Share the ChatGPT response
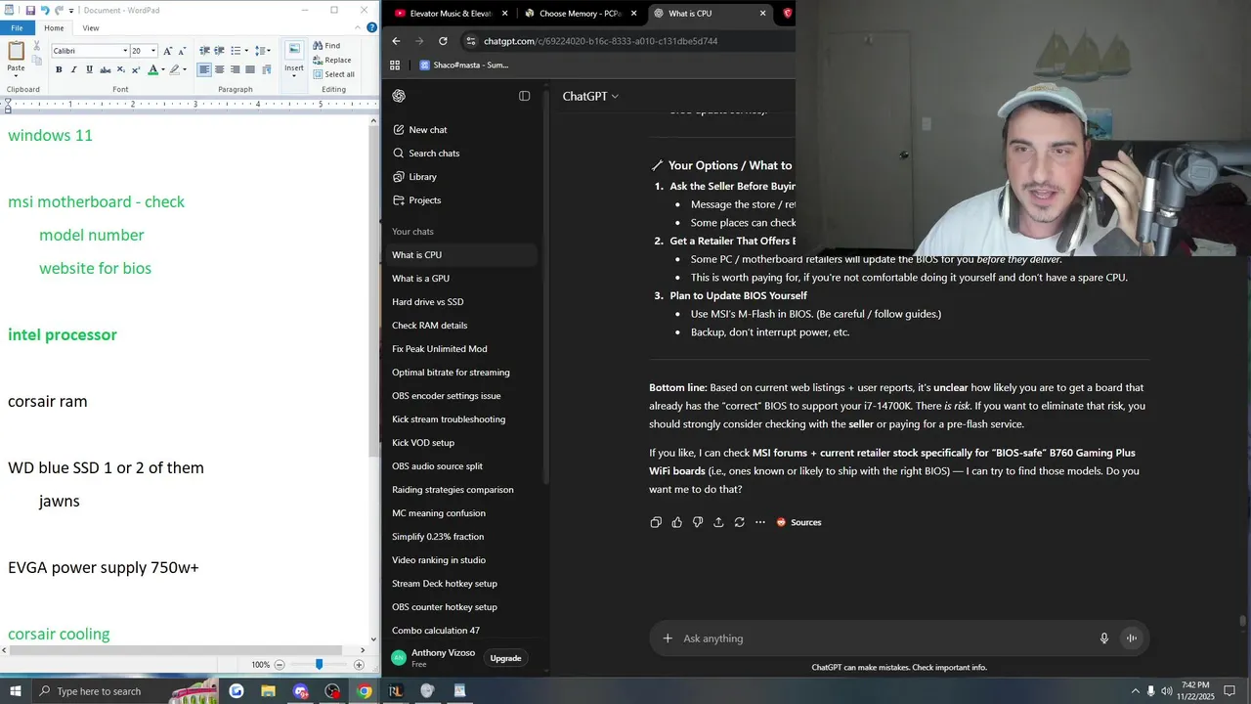Viewport: 1251px width, 704px height. click(718, 522)
